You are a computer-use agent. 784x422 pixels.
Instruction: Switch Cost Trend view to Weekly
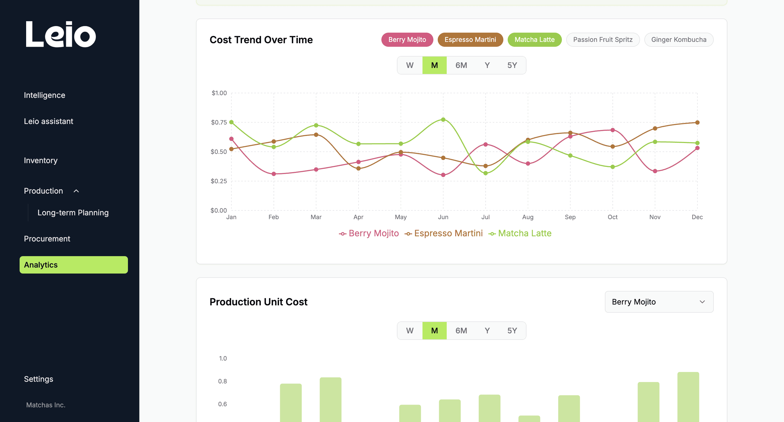(x=409, y=65)
